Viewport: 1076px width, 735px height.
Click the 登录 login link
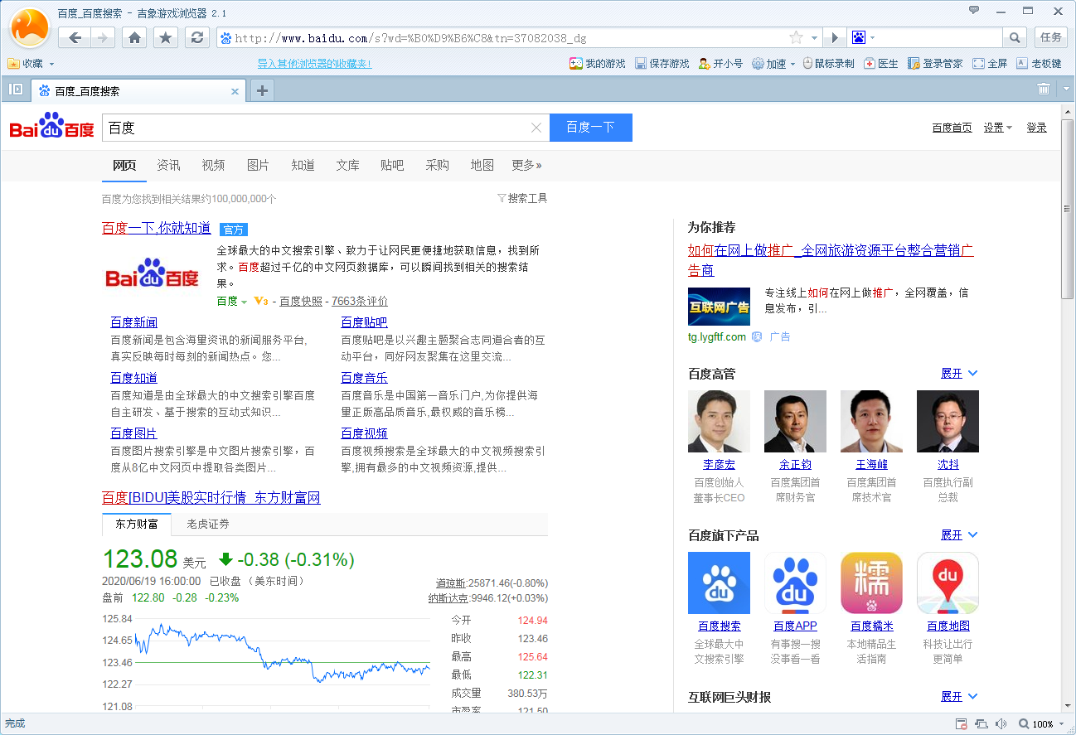1036,128
